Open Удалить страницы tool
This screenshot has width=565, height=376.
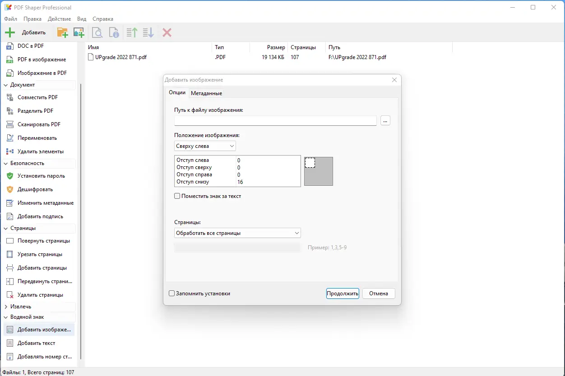click(x=39, y=295)
